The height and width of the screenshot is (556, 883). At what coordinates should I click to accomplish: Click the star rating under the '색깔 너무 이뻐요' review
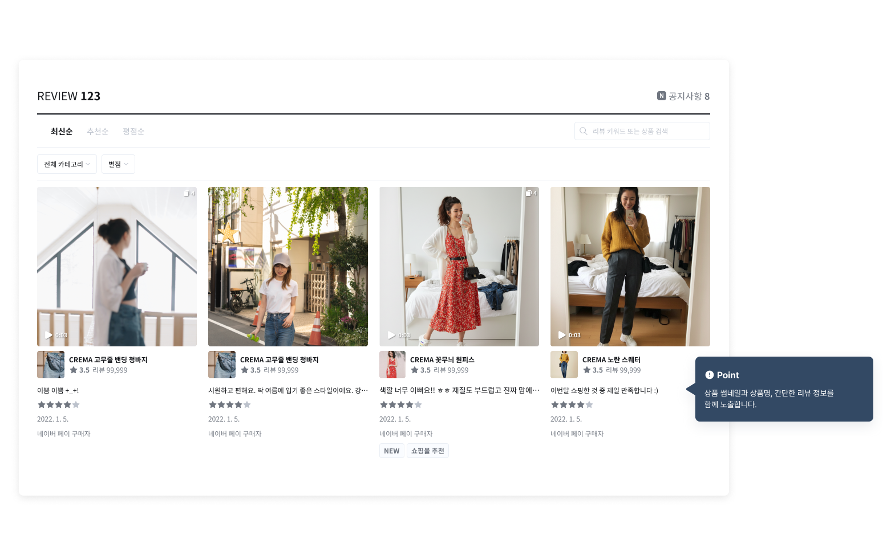click(x=401, y=405)
